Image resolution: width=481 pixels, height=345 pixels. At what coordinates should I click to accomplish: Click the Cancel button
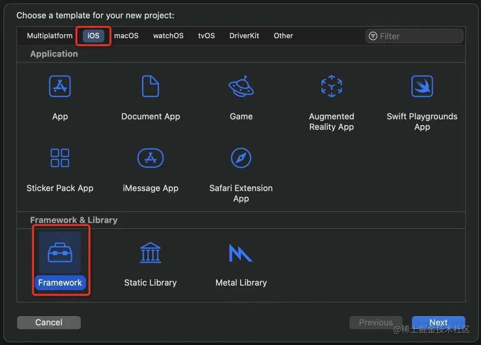pyautogui.click(x=49, y=322)
